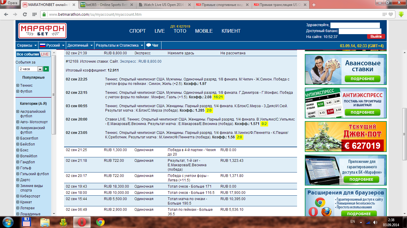The width and height of the screenshot is (407, 228).
Task: Click the red Выйти logout button
Action: coord(376,37)
